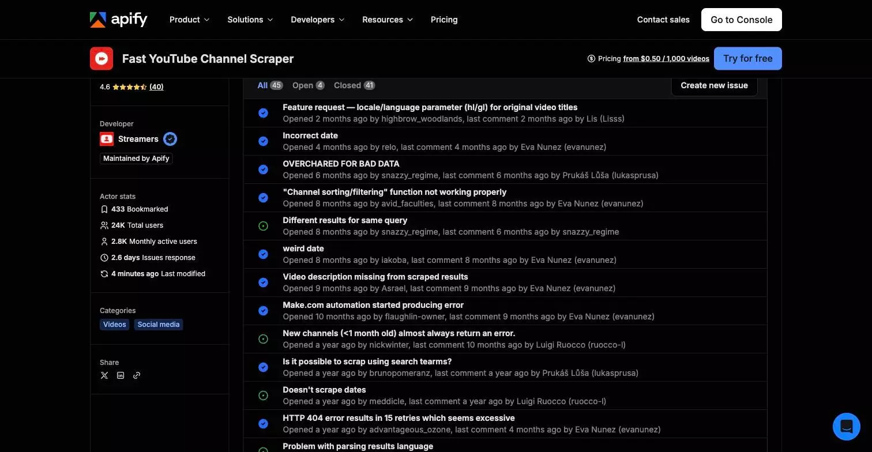Open the chat widget bubble
The height and width of the screenshot is (452, 872).
847,427
